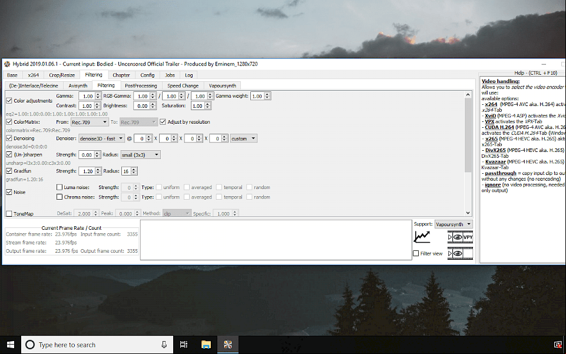Viewport: 566px width, 354px height.
Task: Open Task View on the taskbar
Action: (184, 345)
